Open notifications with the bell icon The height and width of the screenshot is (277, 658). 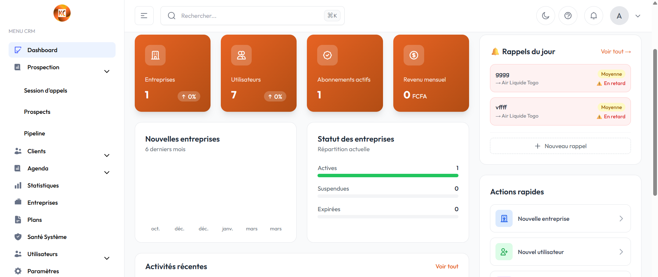[594, 16]
